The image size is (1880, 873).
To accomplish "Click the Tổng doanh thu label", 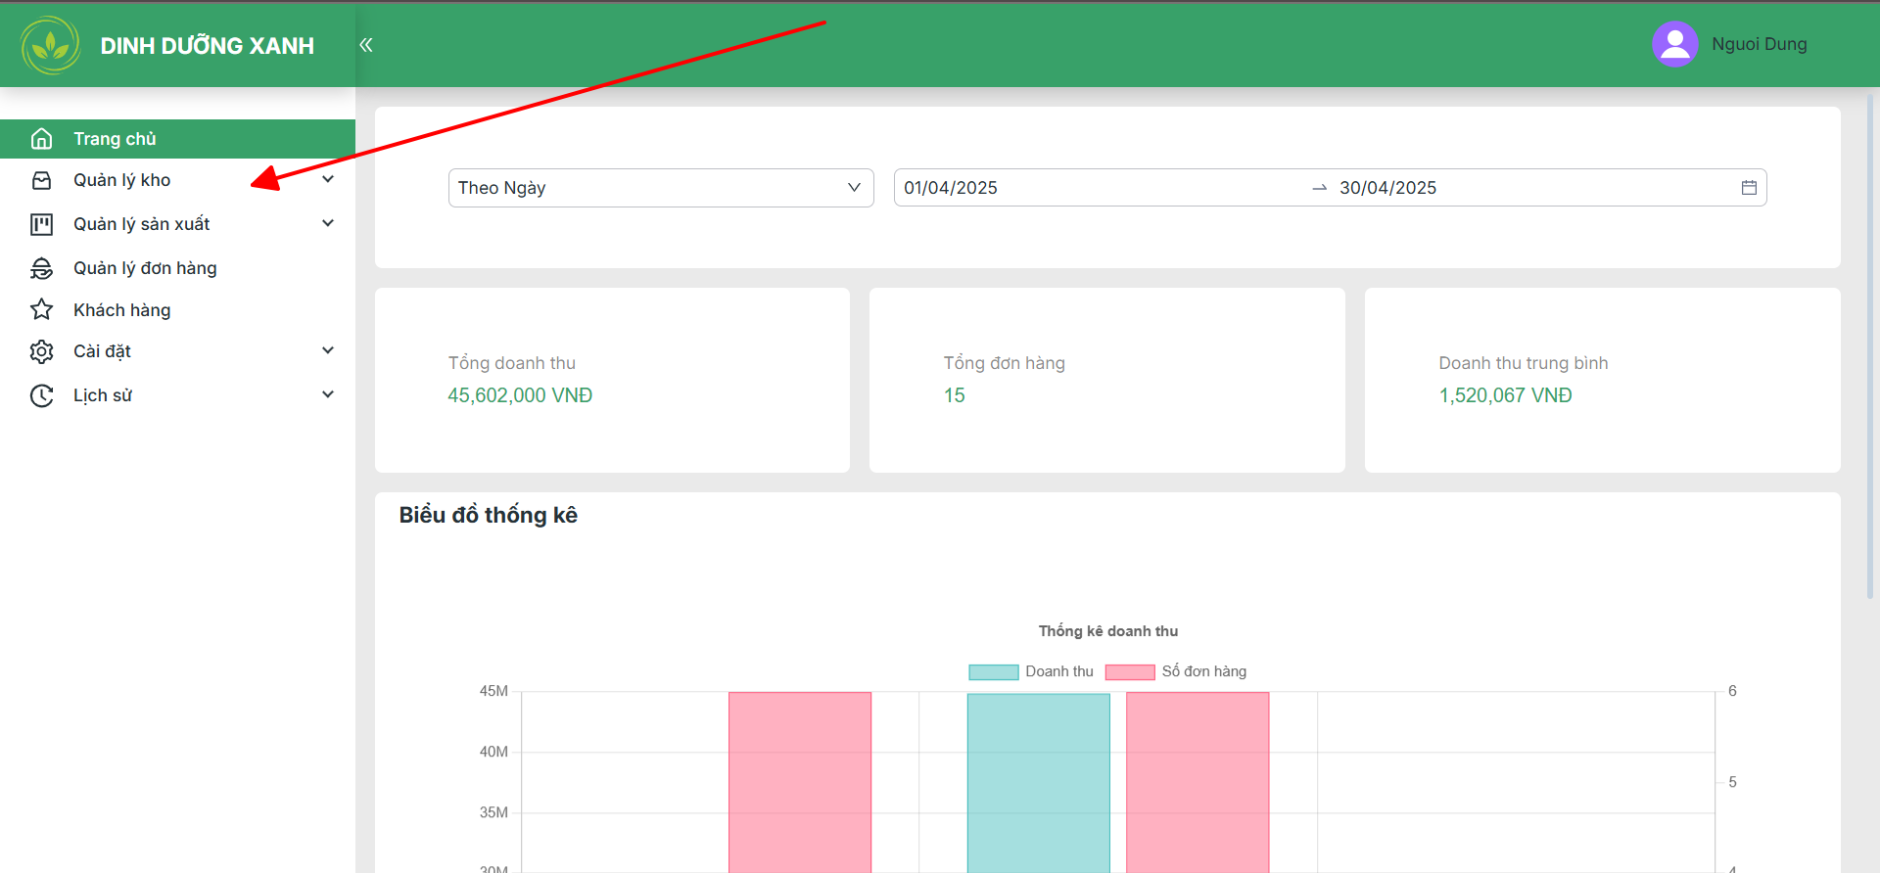I will point(512,363).
